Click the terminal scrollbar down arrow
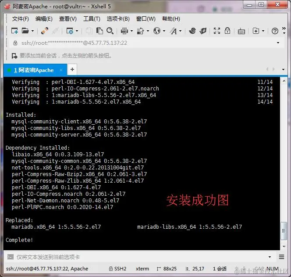This screenshot has height=277, width=291. click(x=284, y=246)
